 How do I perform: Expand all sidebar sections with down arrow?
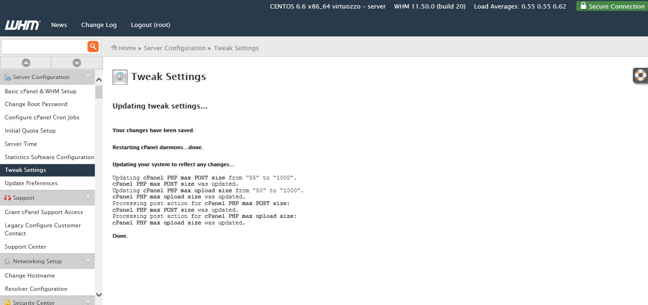coord(77,63)
